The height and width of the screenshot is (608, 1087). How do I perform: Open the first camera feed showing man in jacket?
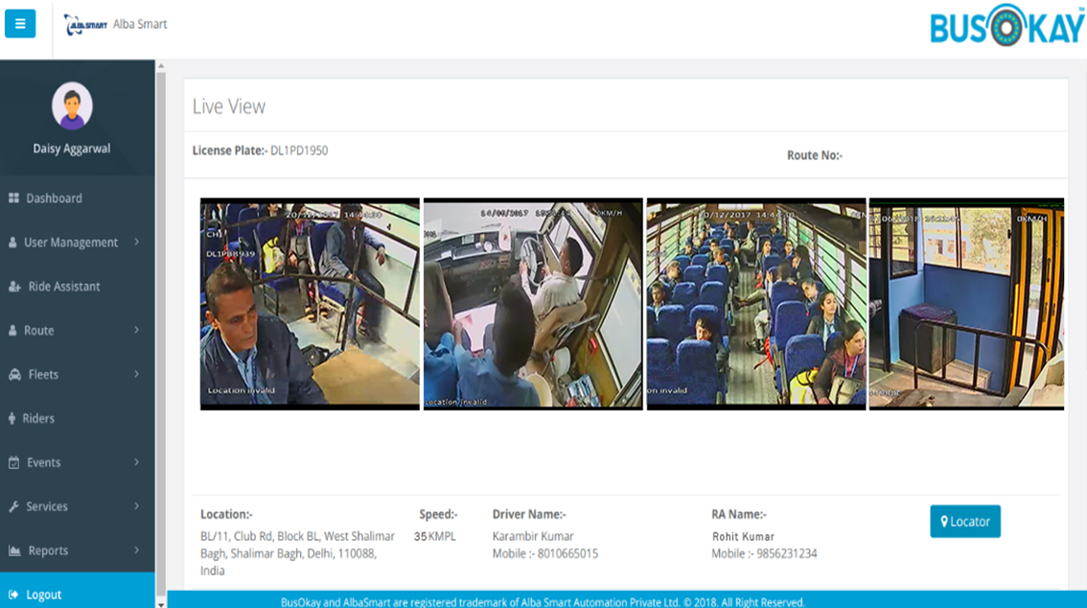click(310, 304)
